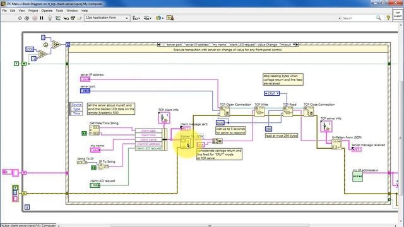Select the my name string terminal
Viewport: 404px width, 227px height.
(x=95, y=150)
